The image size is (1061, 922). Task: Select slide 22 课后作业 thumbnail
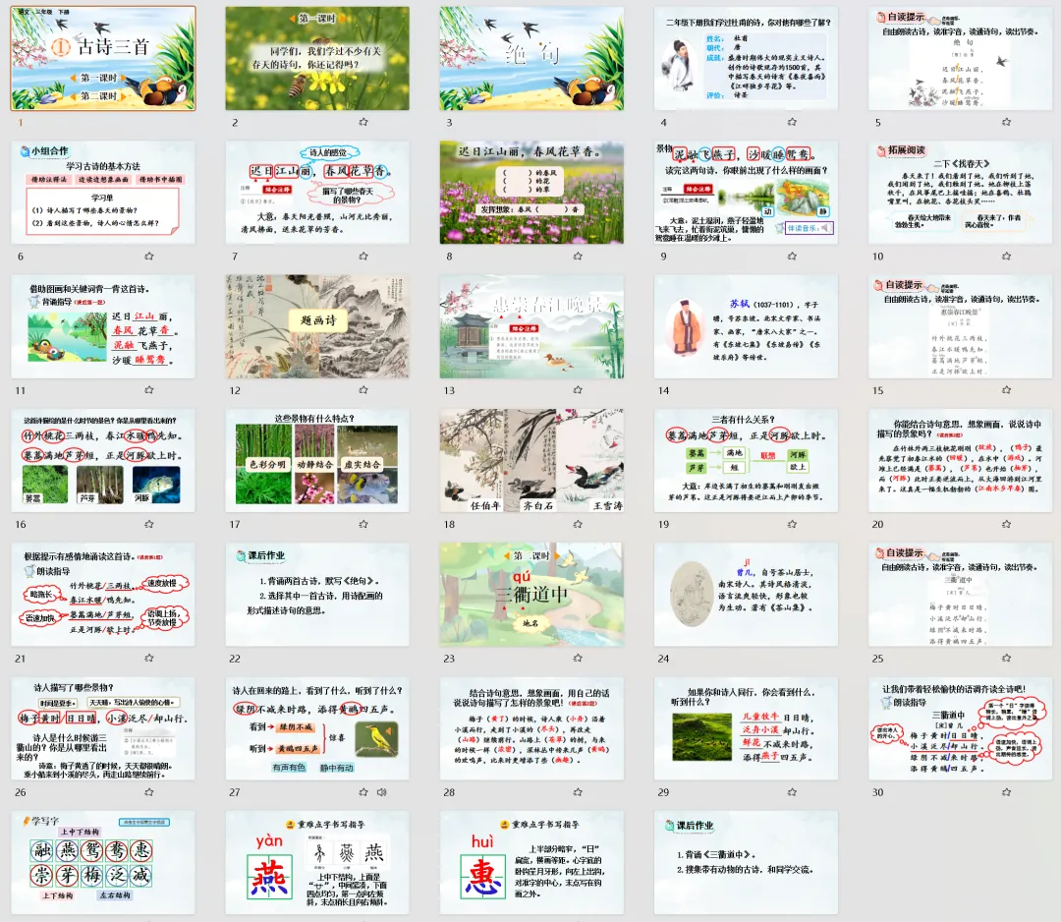pyautogui.click(x=317, y=595)
